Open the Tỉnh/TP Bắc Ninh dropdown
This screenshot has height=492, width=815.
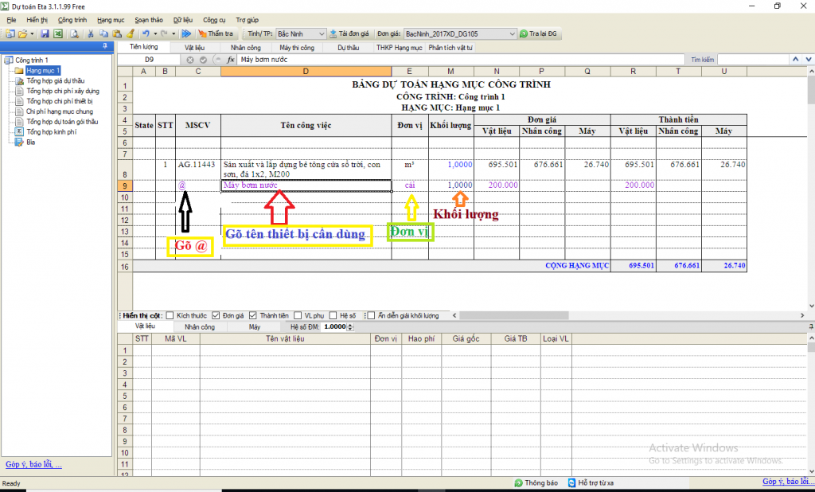pos(322,34)
